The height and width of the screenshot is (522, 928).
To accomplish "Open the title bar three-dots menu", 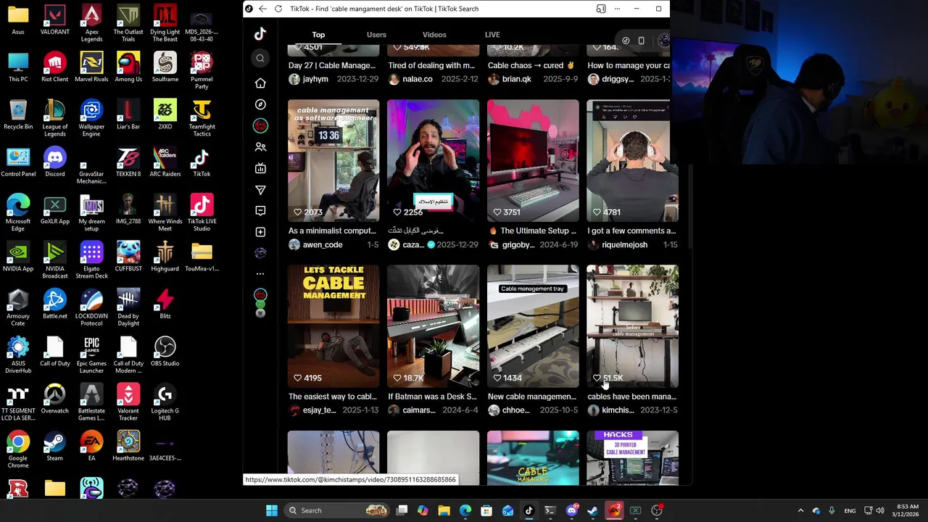I will 617,9.
